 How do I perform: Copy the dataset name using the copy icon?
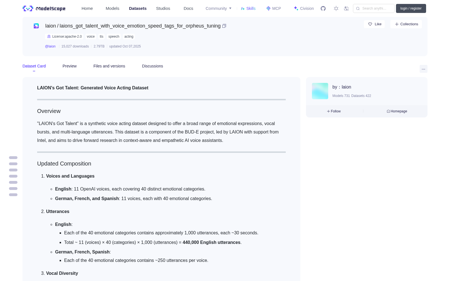click(224, 26)
